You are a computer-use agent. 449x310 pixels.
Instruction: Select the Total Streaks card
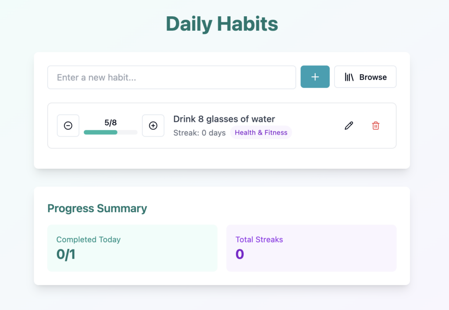click(x=311, y=248)
